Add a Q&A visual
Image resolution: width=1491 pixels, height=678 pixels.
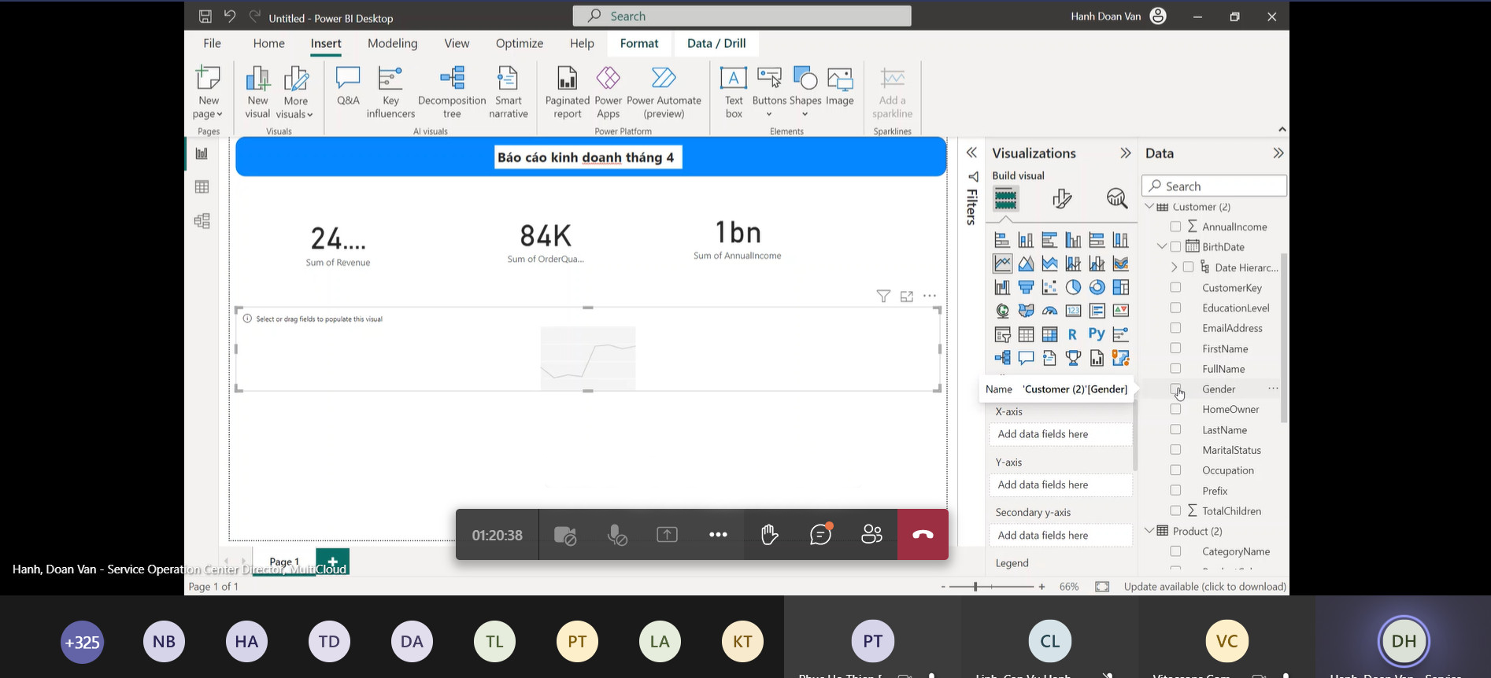coord(348,87)
